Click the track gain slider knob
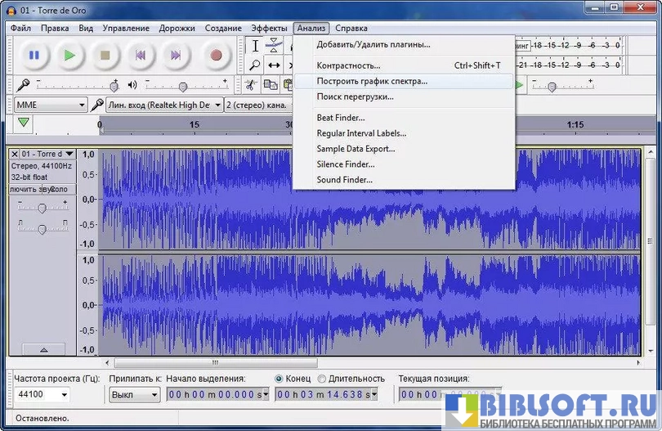 [x=42, y=209]
